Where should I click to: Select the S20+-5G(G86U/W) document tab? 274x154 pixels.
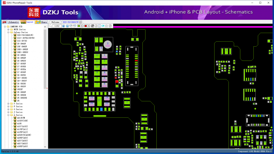pos(71,22)
